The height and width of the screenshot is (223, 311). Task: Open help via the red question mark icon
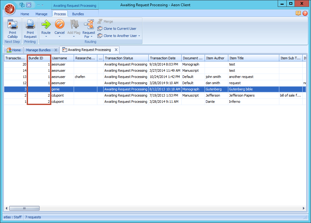coord(305,13)
